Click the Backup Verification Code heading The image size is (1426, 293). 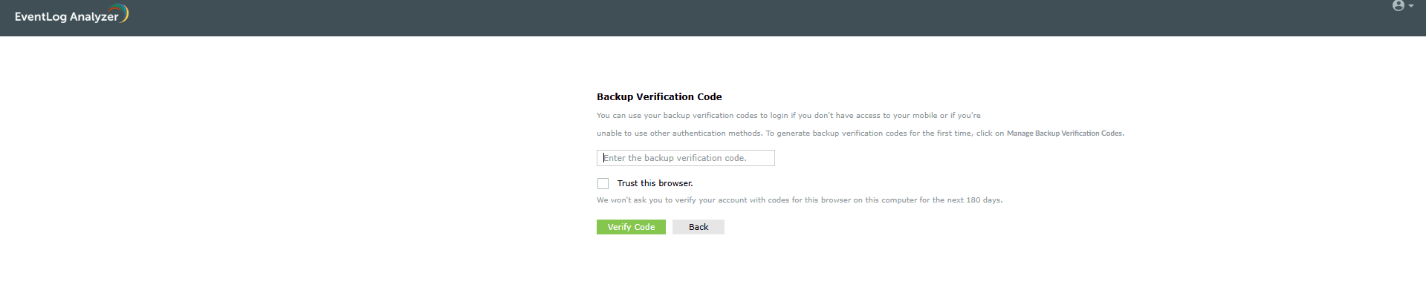click(659, 96)
